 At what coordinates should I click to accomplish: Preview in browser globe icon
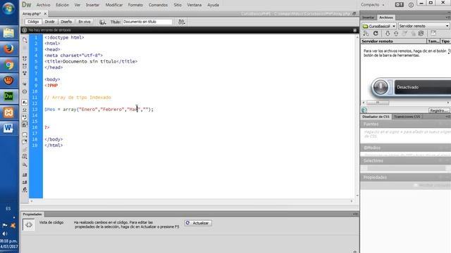point(102,22)
